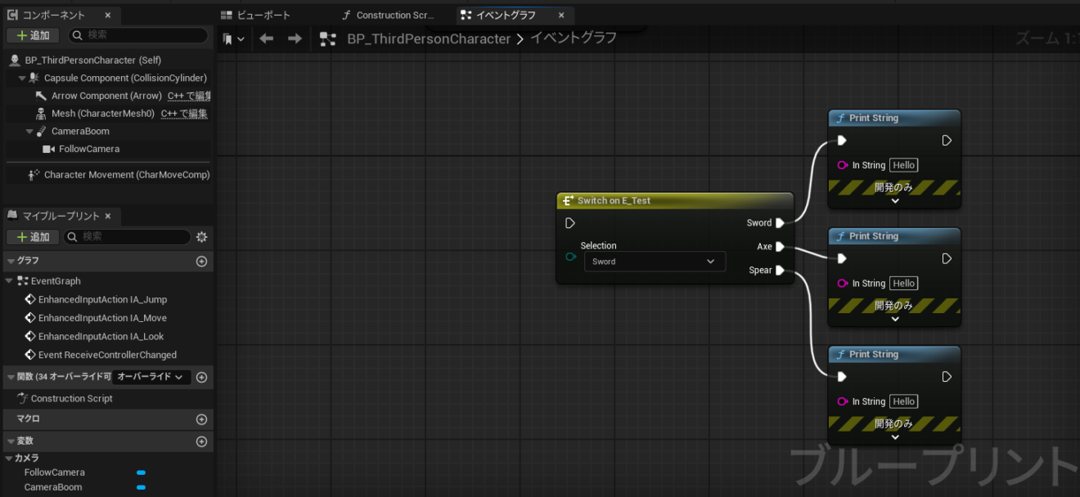The width and height of the screenshot is (1080, 497).
Task: Click the bookmark icon in the event graph toolbar
Action: 228,38
